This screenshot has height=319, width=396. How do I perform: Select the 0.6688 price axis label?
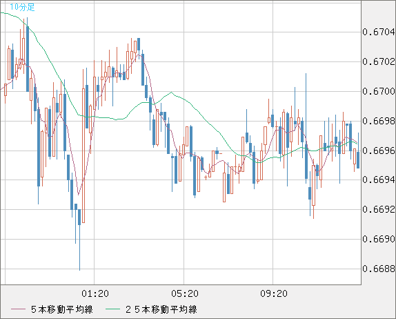[379, 269]
